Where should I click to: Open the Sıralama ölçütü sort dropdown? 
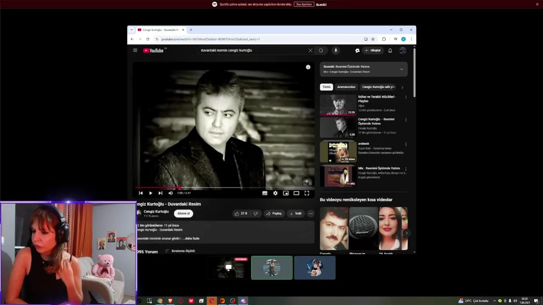(180, 251)
